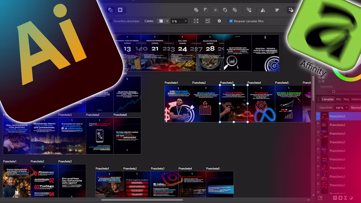Select the Prancheta2 layer row
Image resolution: width=361 pixels, height=203 pixels.
coord(339,185)
